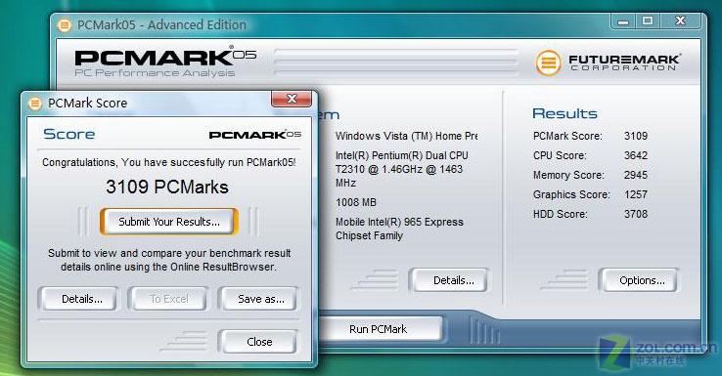Click the greyed-out To Excel button
Image resolution: width=722 pixels, height=376 pixels.
169,299
